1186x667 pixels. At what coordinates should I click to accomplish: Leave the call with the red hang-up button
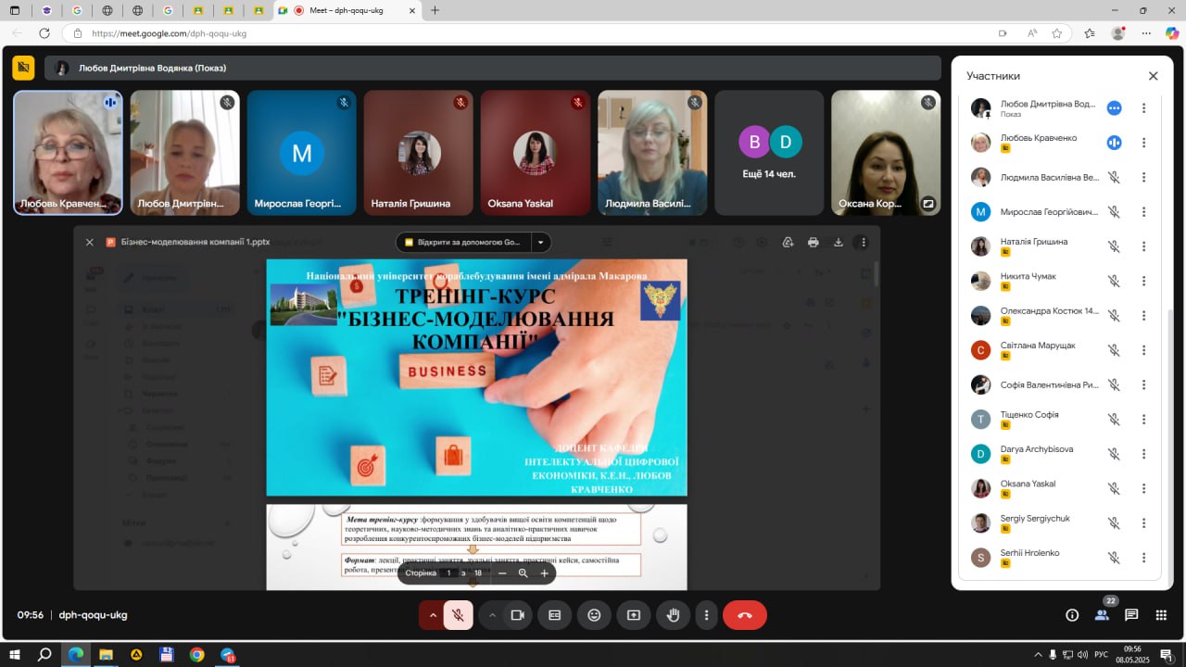[745, 615]
